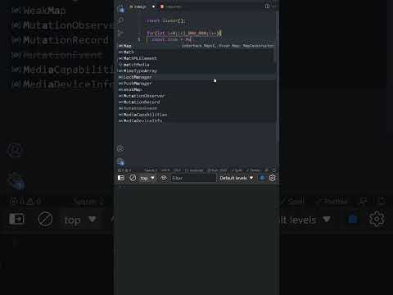Click the console prompt chevron

coord(120,187)
